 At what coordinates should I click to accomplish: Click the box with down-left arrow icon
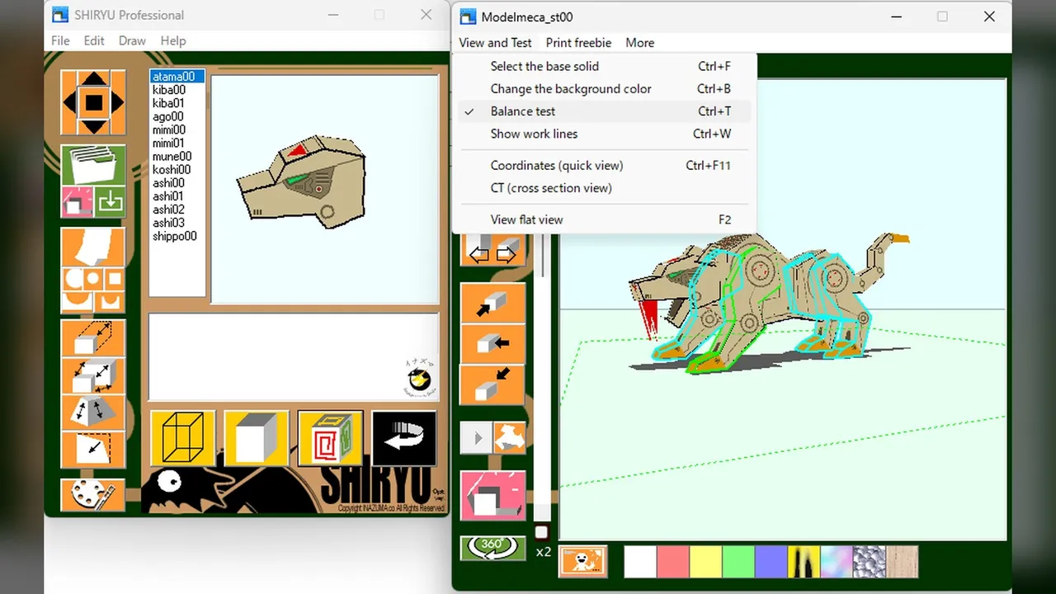coord(493,384)
